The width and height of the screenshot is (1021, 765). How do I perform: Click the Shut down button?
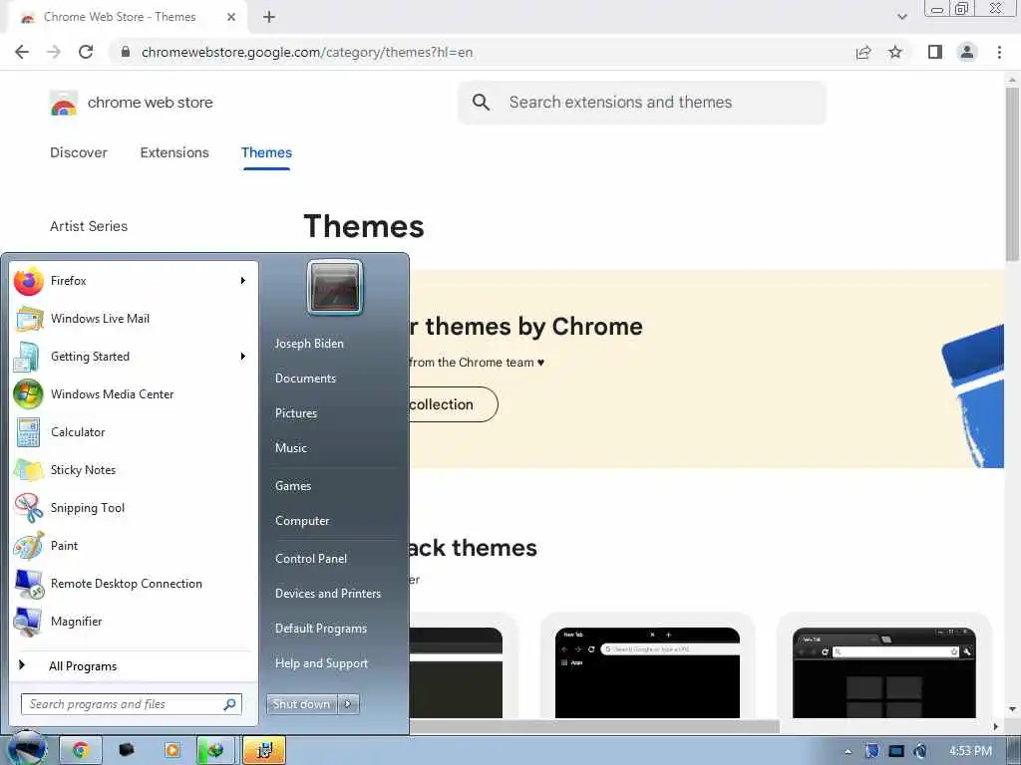(x=301, y=704)
